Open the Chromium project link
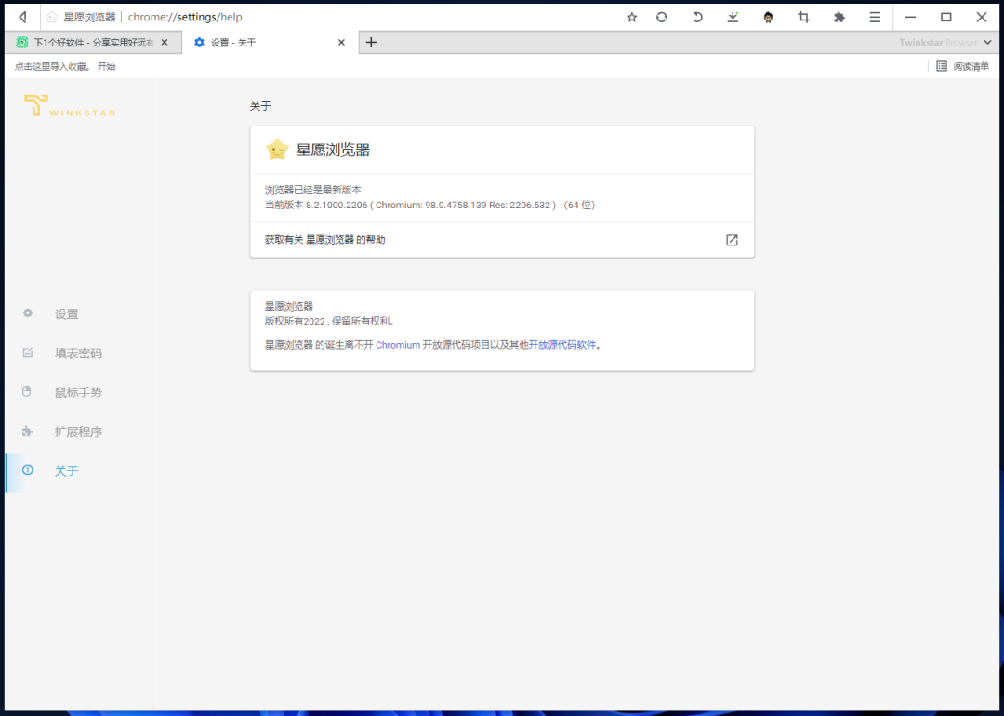The width and height of the screenshot is (1004, 716). tap(398, 344)
